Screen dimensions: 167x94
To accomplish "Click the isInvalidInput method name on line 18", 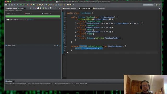I will [x=95, y=46].
